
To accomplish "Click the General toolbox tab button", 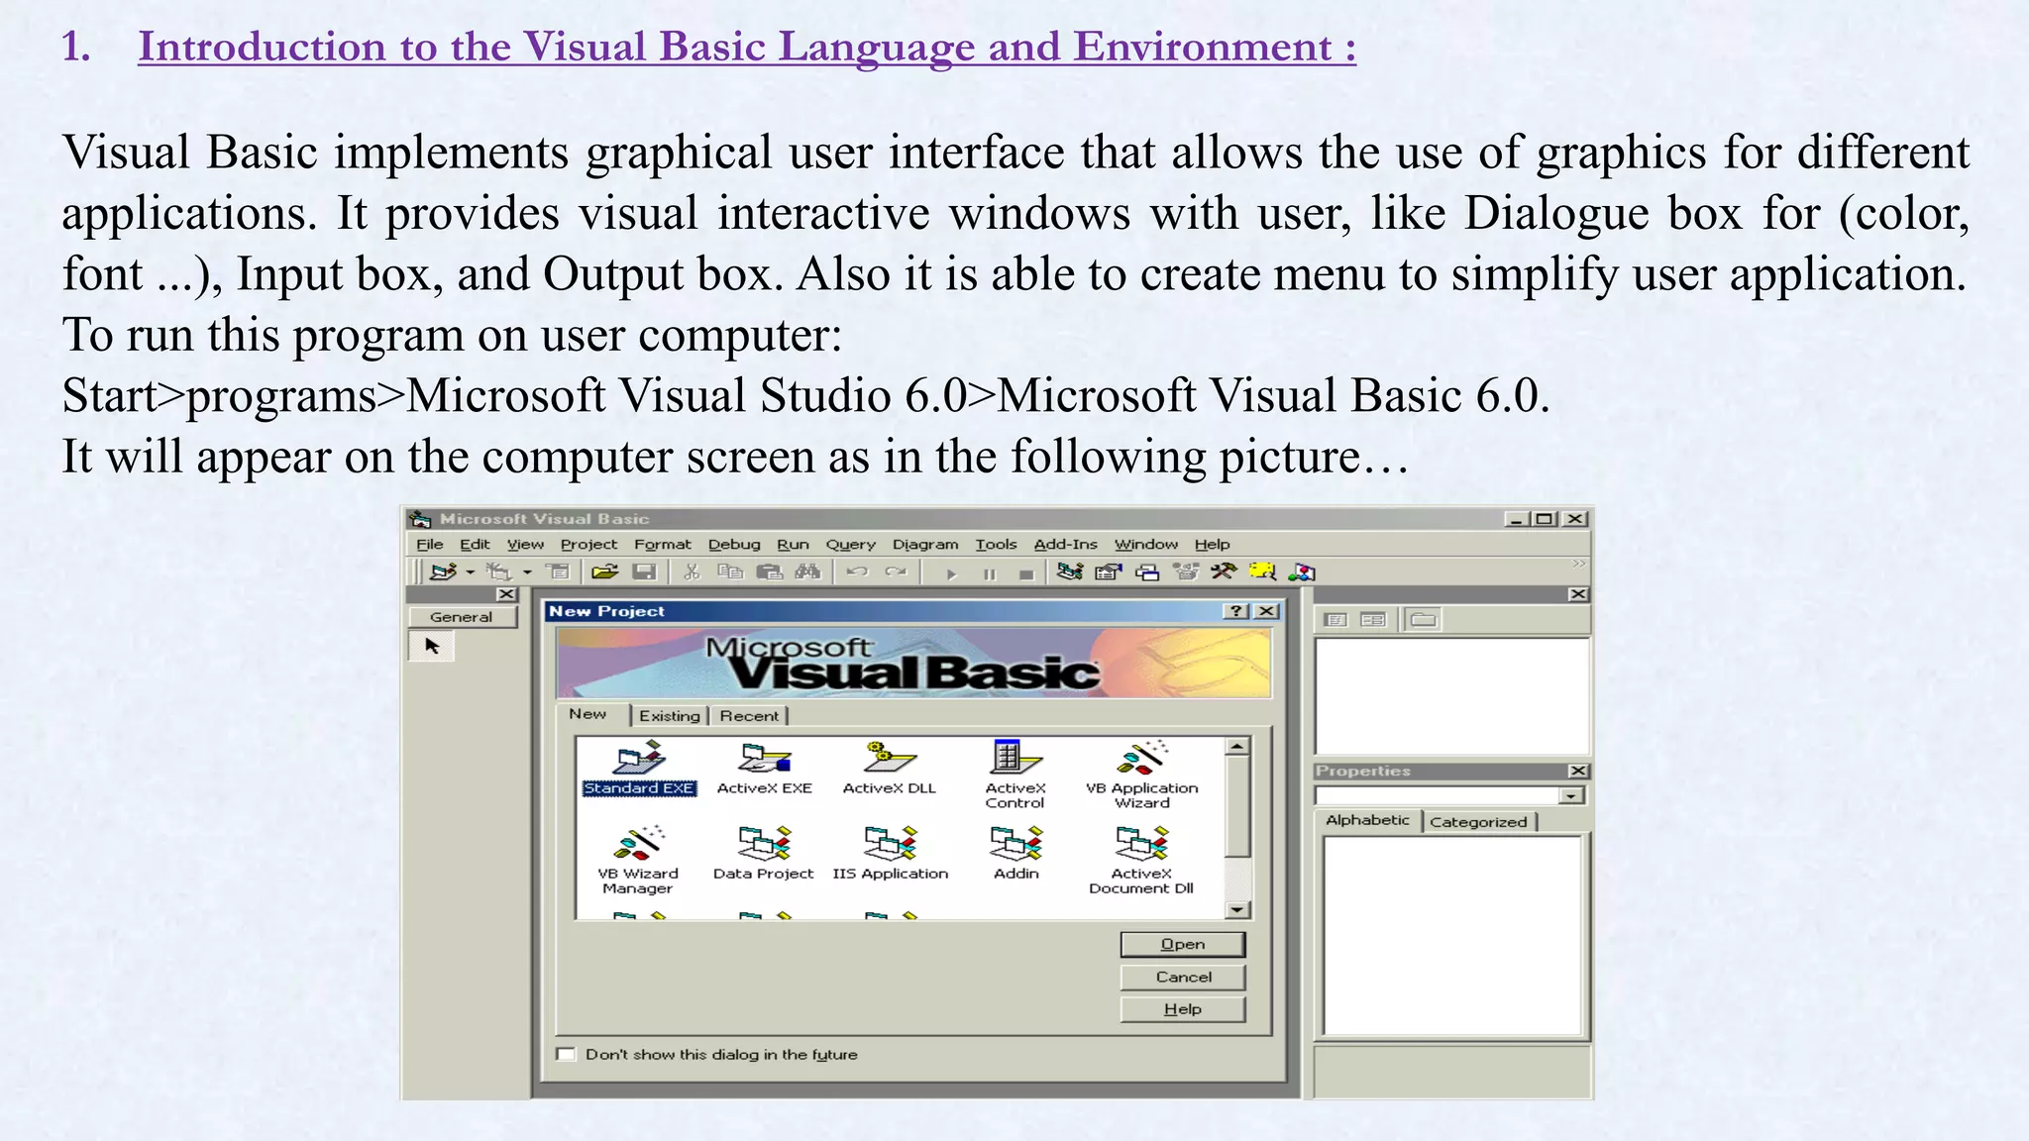I will (462, 616).
